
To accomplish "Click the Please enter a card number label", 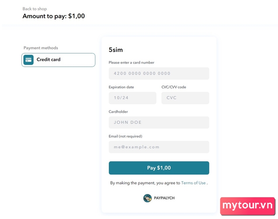I will tap(131, 62).
